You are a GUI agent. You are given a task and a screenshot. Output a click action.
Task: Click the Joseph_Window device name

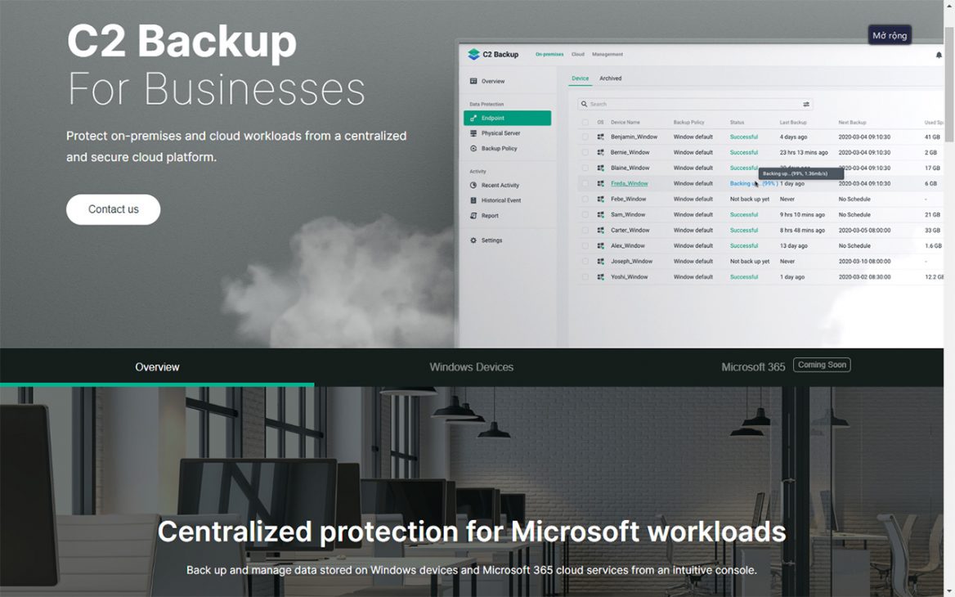pos(631,262)
